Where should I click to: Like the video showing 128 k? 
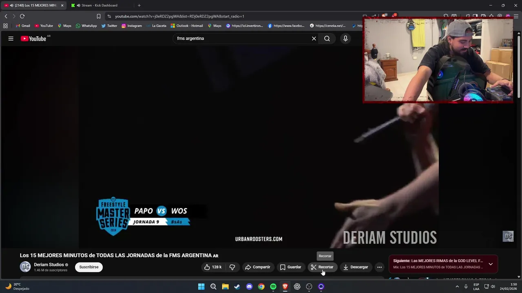213,267
